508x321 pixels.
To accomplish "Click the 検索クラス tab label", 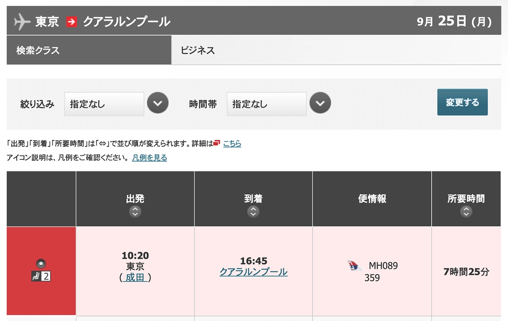I will pyautogui.click(x=38, y=50).
